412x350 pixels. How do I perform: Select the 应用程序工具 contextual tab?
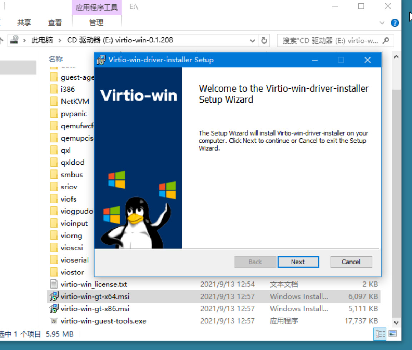point(97,7)
